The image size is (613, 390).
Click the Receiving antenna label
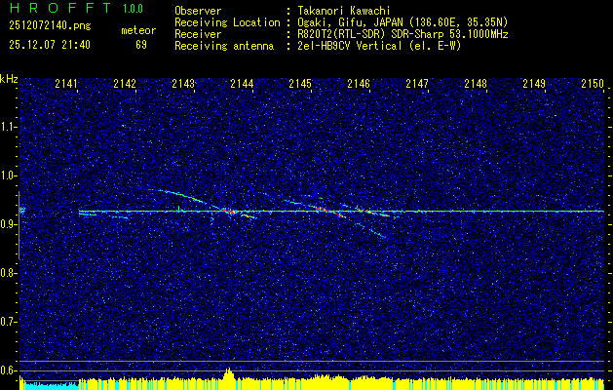point(224,46)
